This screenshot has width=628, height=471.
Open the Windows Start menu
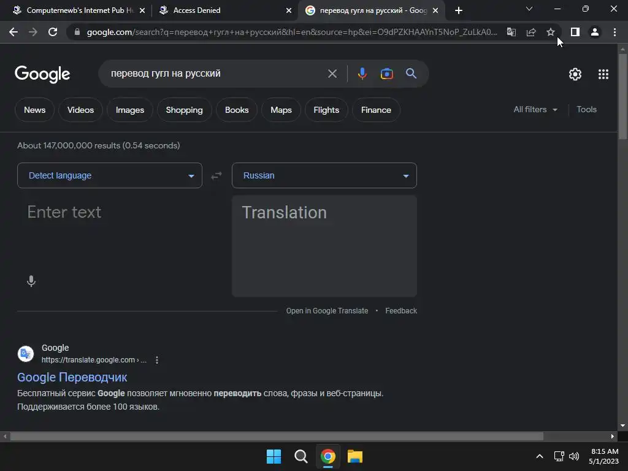pos(274,456)
